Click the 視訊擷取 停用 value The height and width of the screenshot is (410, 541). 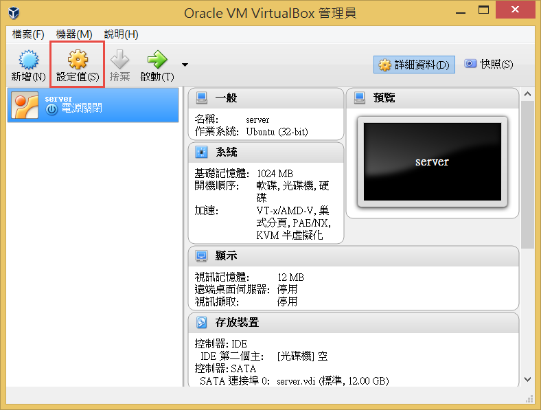287,302
